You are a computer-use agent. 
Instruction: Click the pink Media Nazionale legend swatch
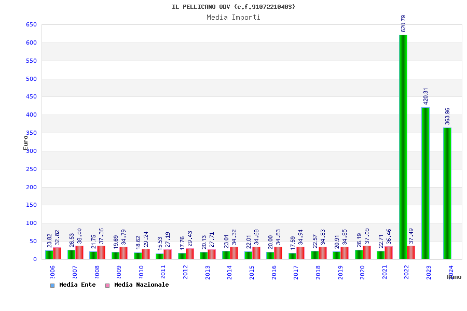(107, 286)
